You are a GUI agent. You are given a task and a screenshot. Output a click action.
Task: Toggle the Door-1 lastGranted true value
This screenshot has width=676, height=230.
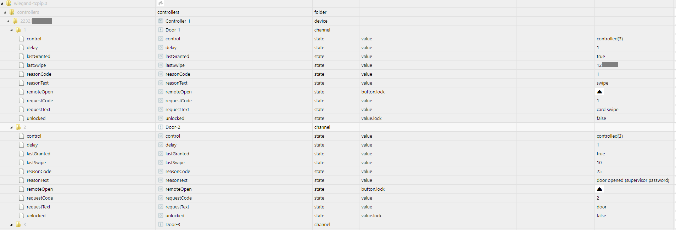pyautogui.click(x=600, y=56)
